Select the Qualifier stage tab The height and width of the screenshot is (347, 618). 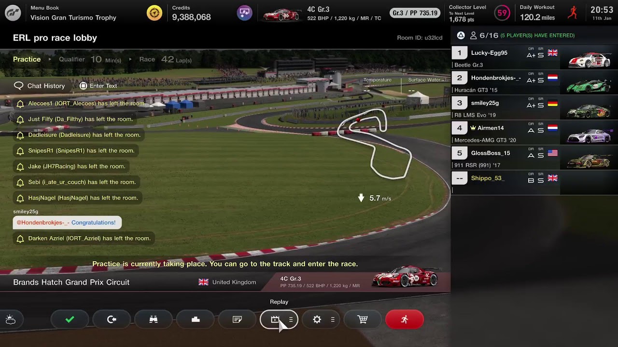(72, 59)
